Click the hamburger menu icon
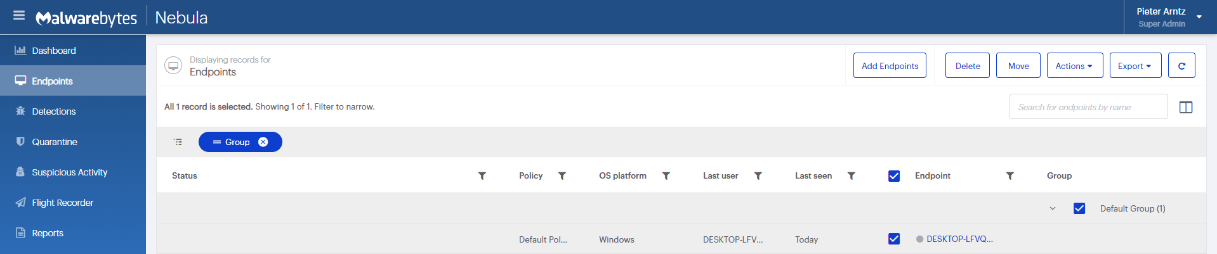This screenshot has height=254, width=1217. coord(19,15)
